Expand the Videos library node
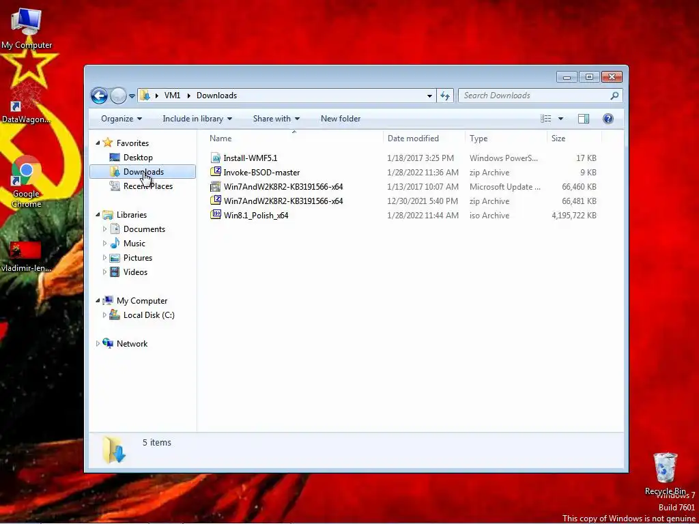The image size is (699, 524). 104,272
